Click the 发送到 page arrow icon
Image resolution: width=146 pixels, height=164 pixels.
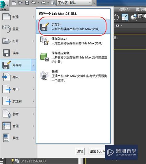[x=6, y=101]
